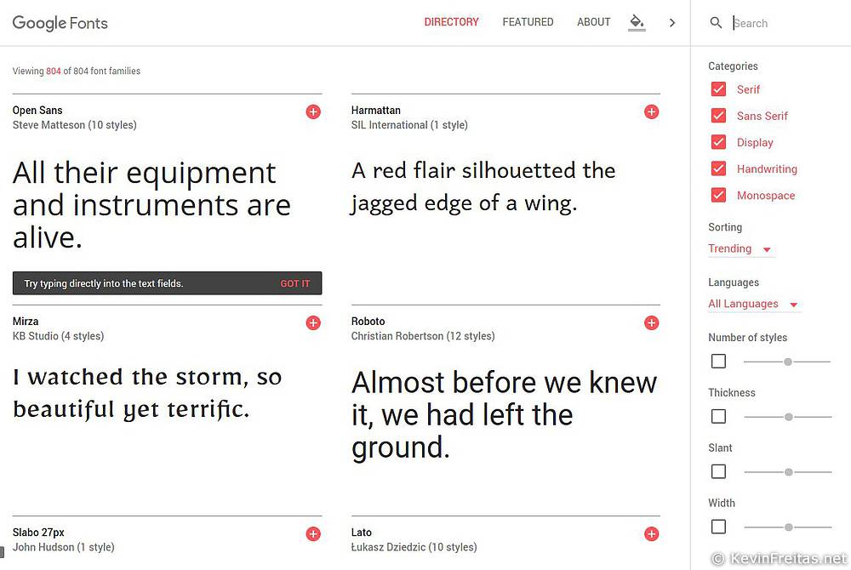The image size is (851, 570).
Task: Add Mirza font using red plus
Action: [x=313, y=322]
